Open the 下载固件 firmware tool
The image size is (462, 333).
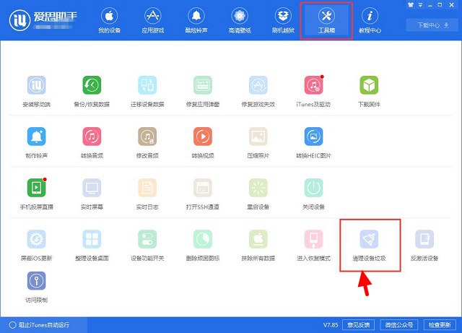(369, 85)
